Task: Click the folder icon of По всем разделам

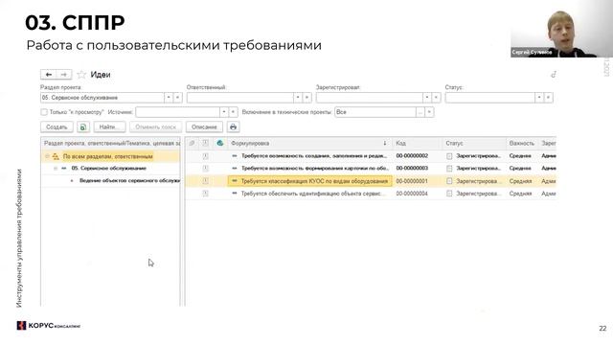Action: (56, 156)
